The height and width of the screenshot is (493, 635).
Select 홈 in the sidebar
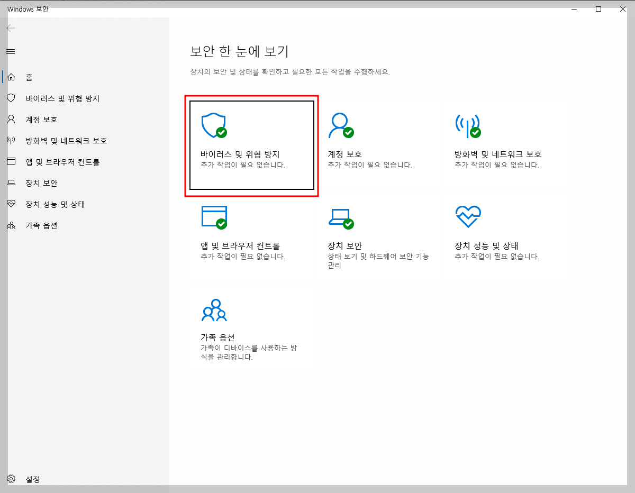click(29, 77)
